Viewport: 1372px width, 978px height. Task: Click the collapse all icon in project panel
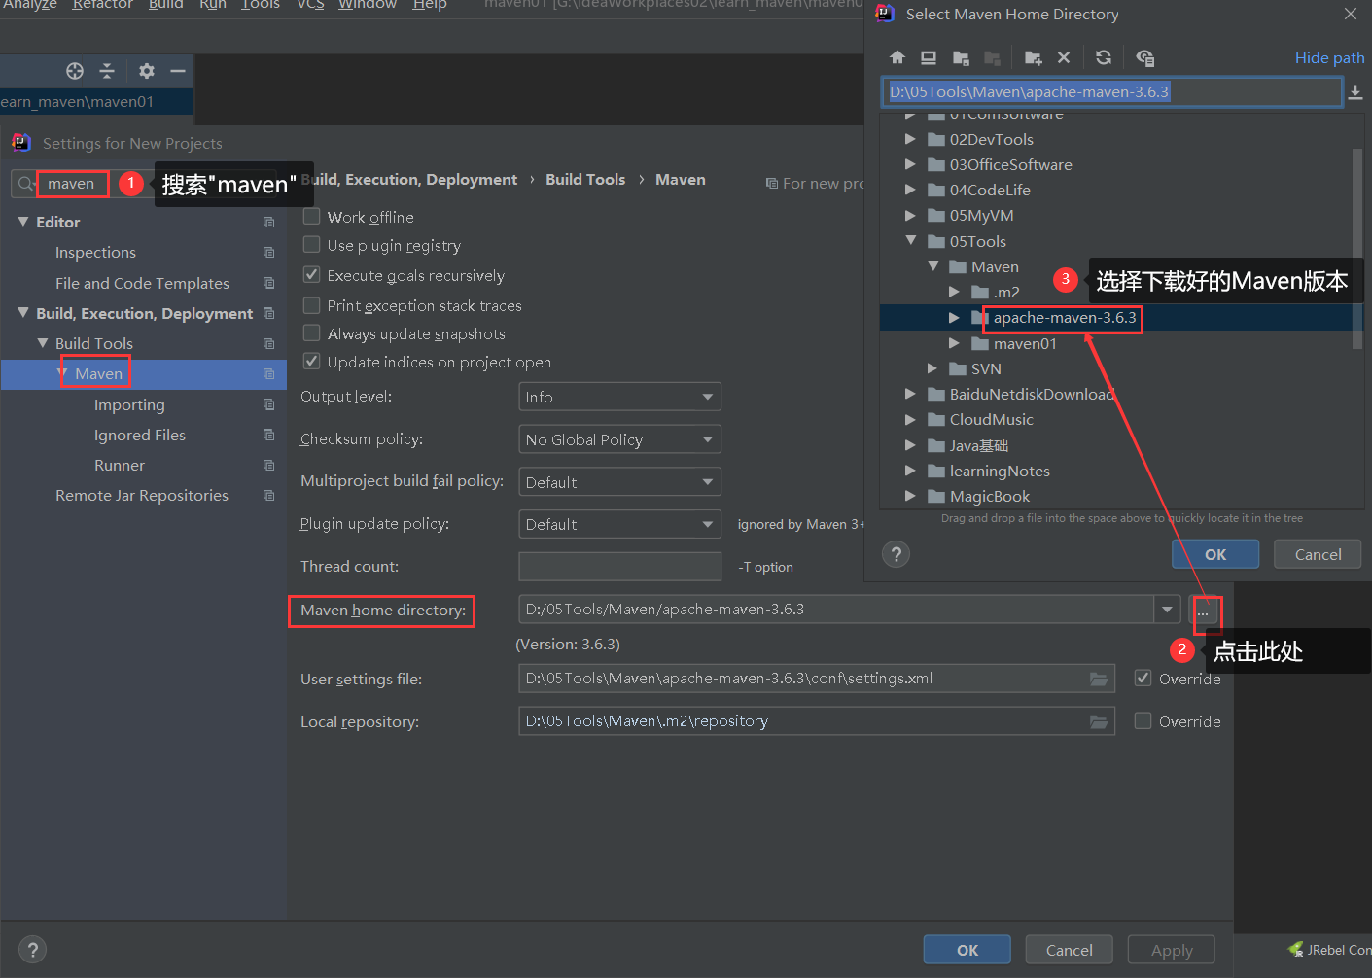coord(107,71)
